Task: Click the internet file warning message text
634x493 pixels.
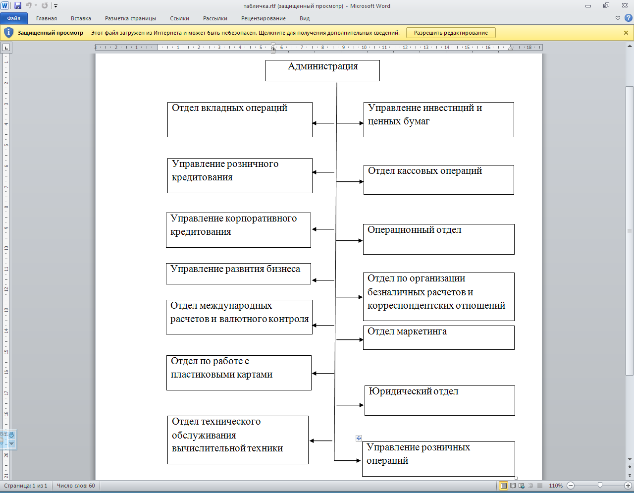Action: [x=245, y=33]
